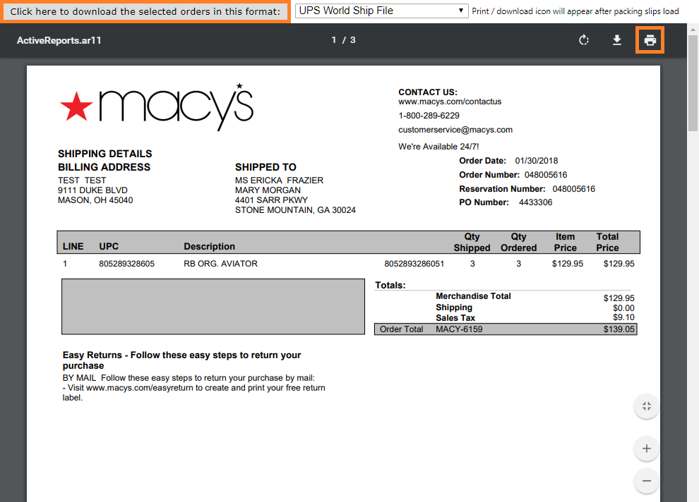
Task: Click the order date 01/30/2018
Action: (x=537, y=161)
